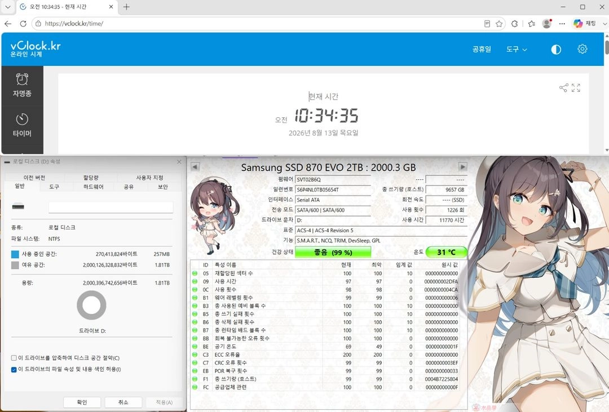Click status dot for 재할당된 섹터 수
The width and height of the screenshot is (609, 412).
(x=195, y=273)
